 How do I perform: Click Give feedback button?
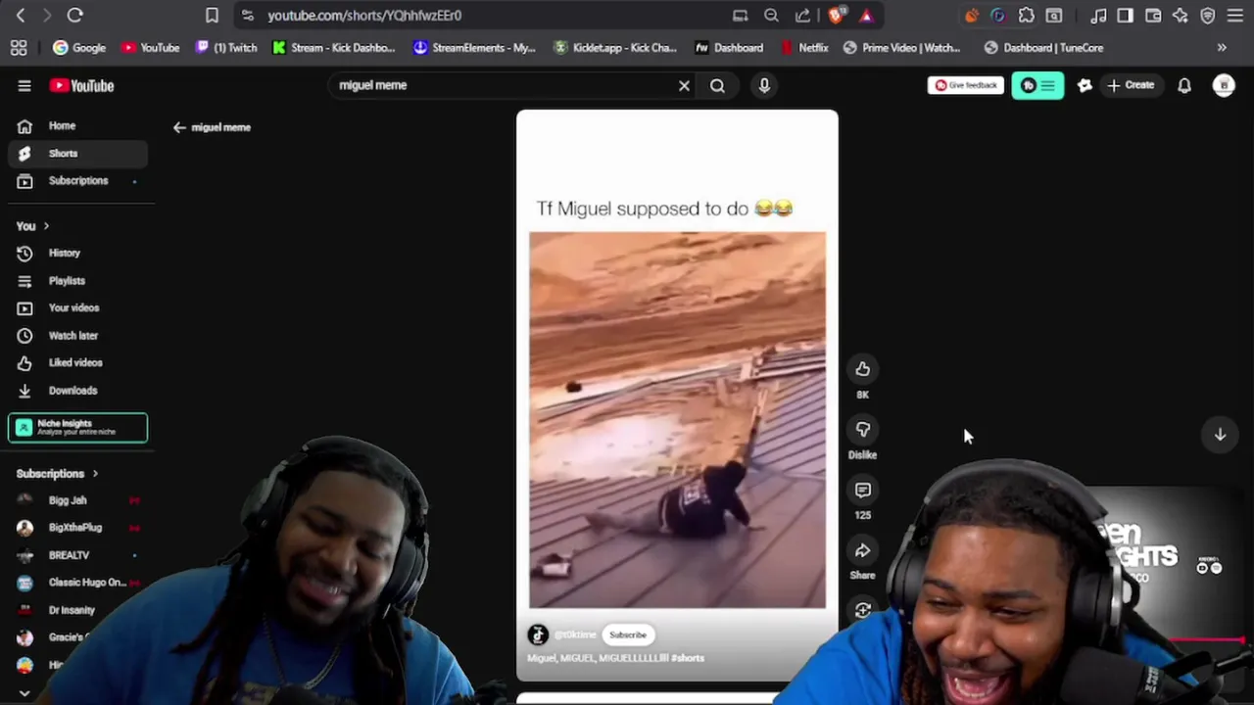tap(965, 85)
